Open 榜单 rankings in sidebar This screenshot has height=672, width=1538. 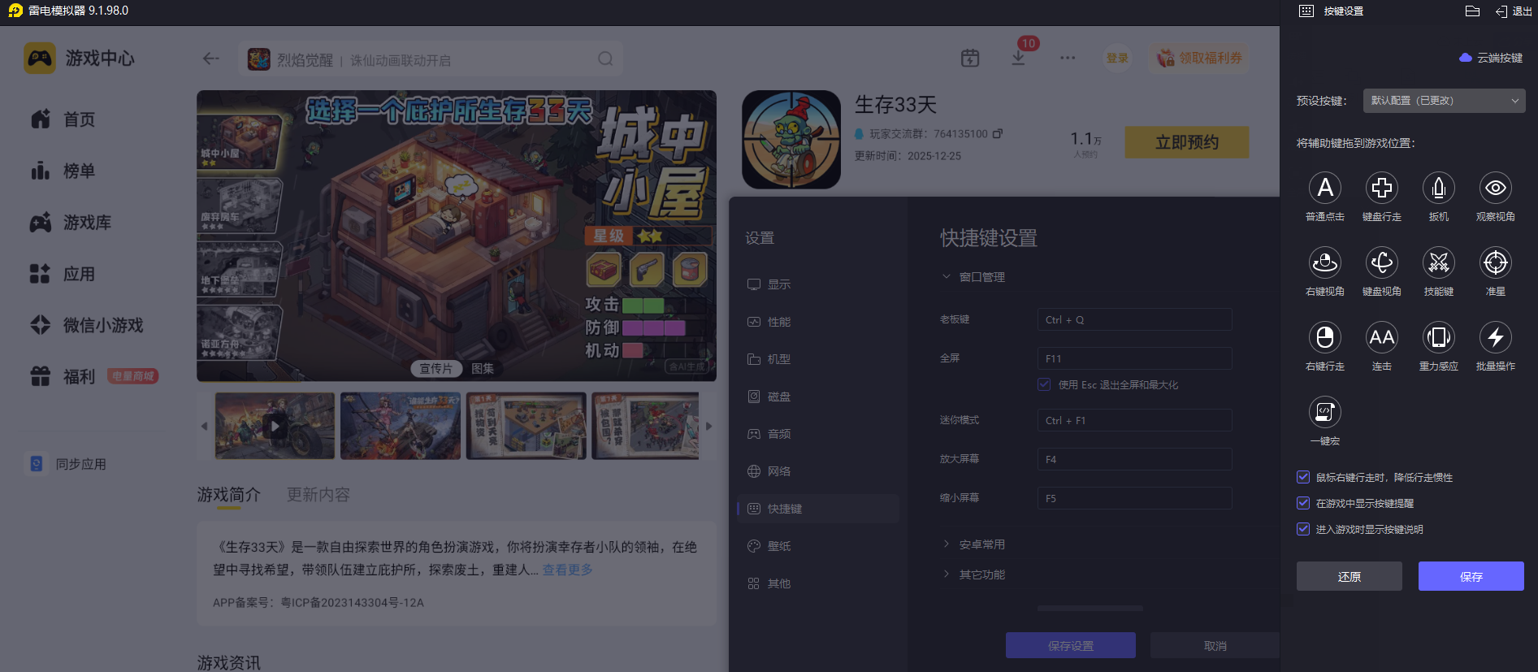pyautogui.click(x=63, y=171)
